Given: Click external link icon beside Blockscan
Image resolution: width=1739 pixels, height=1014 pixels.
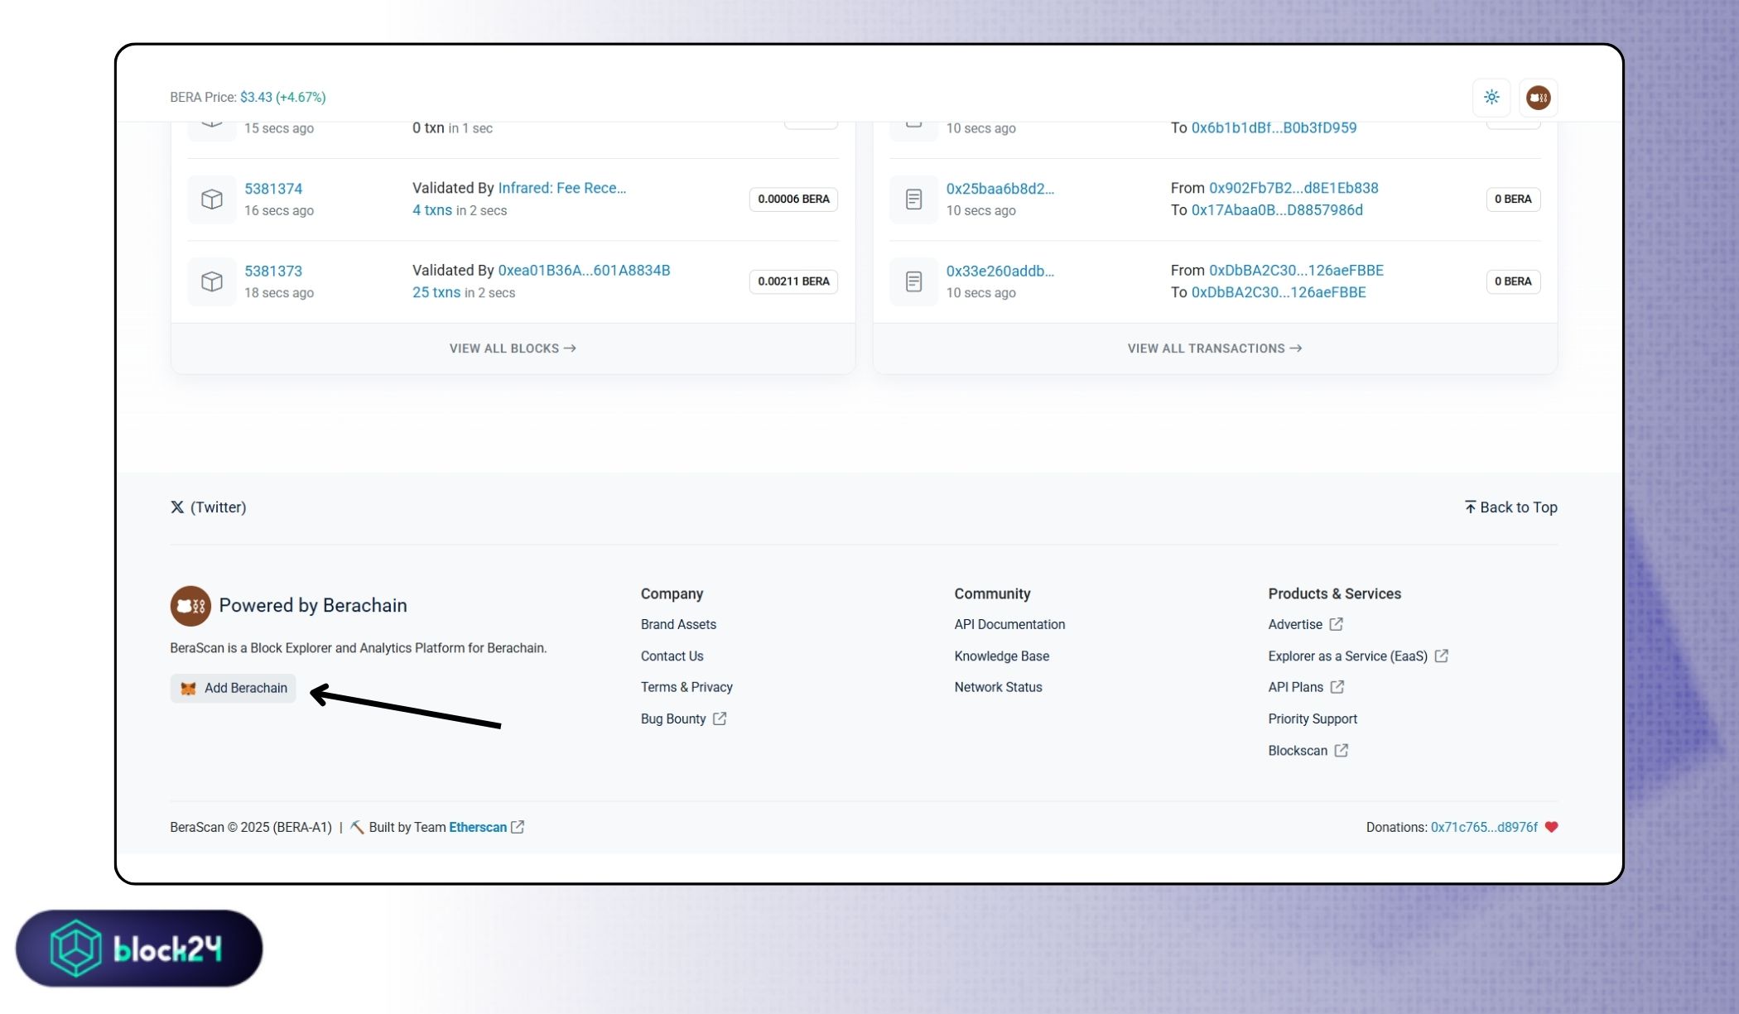Looking at the screenshot, I should pyautogui.click(x=1342, y=750).
